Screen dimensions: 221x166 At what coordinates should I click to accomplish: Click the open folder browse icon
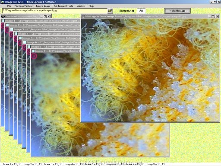tap(110, 11)
